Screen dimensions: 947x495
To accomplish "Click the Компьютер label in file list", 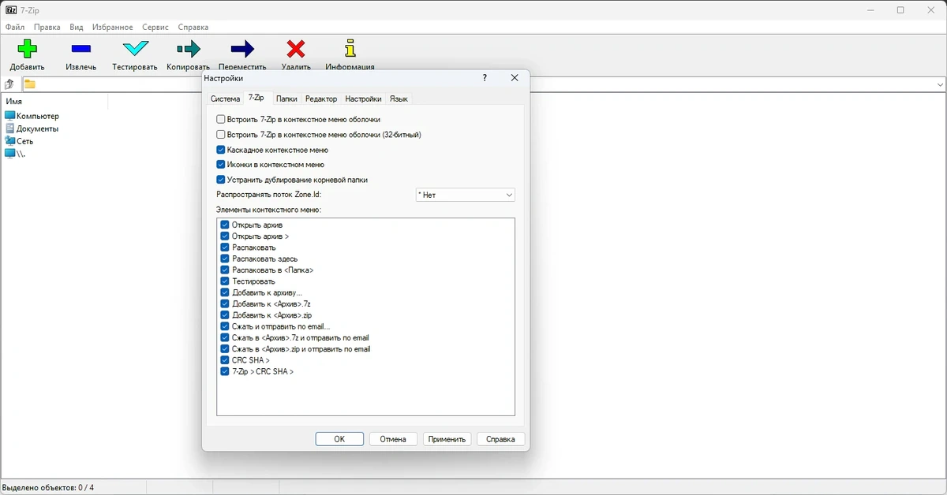I will coord(38,116).
